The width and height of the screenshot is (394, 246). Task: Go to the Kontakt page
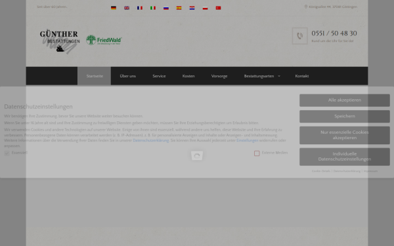tap(302, 76)
